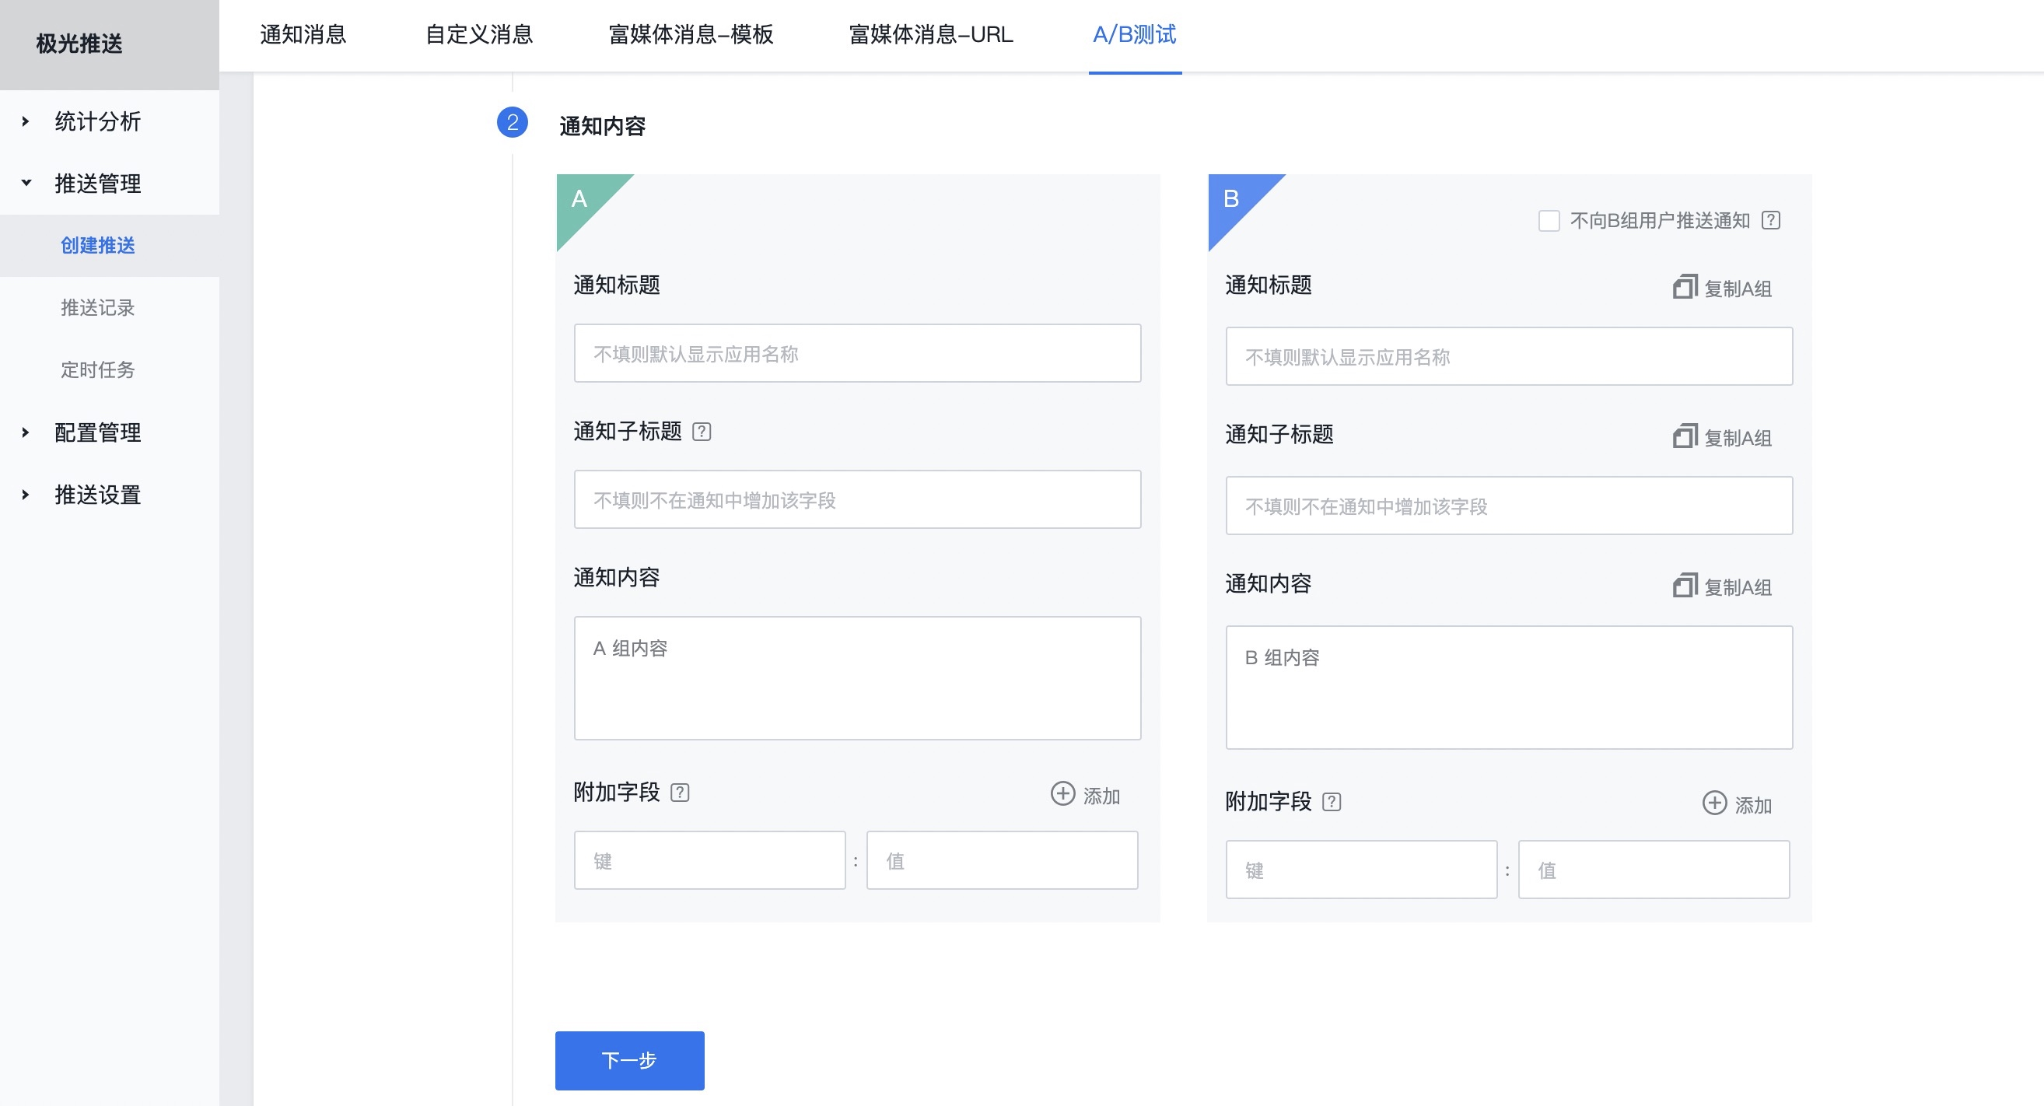Click help icon beside 不向B组用户推送通知
This screenshot has width=2044, height=1106.
[x=1771, y=221]
